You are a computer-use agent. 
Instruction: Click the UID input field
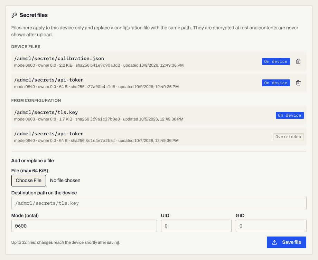click(x=196, y=226)
